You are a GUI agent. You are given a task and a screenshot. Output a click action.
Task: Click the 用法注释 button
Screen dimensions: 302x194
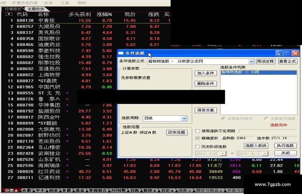(265, 61)
